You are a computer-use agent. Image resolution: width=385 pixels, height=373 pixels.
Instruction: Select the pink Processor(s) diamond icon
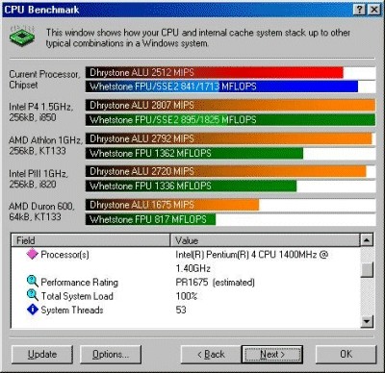pyautogui.click(x=32, y=254)
